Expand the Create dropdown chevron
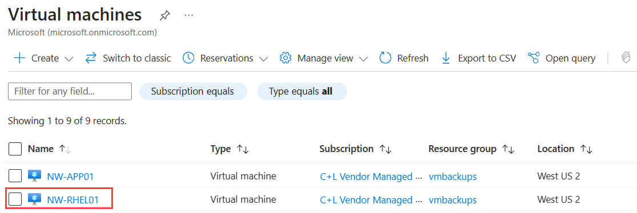This screenshot has height=213, width=637. (x=68, y=59)
